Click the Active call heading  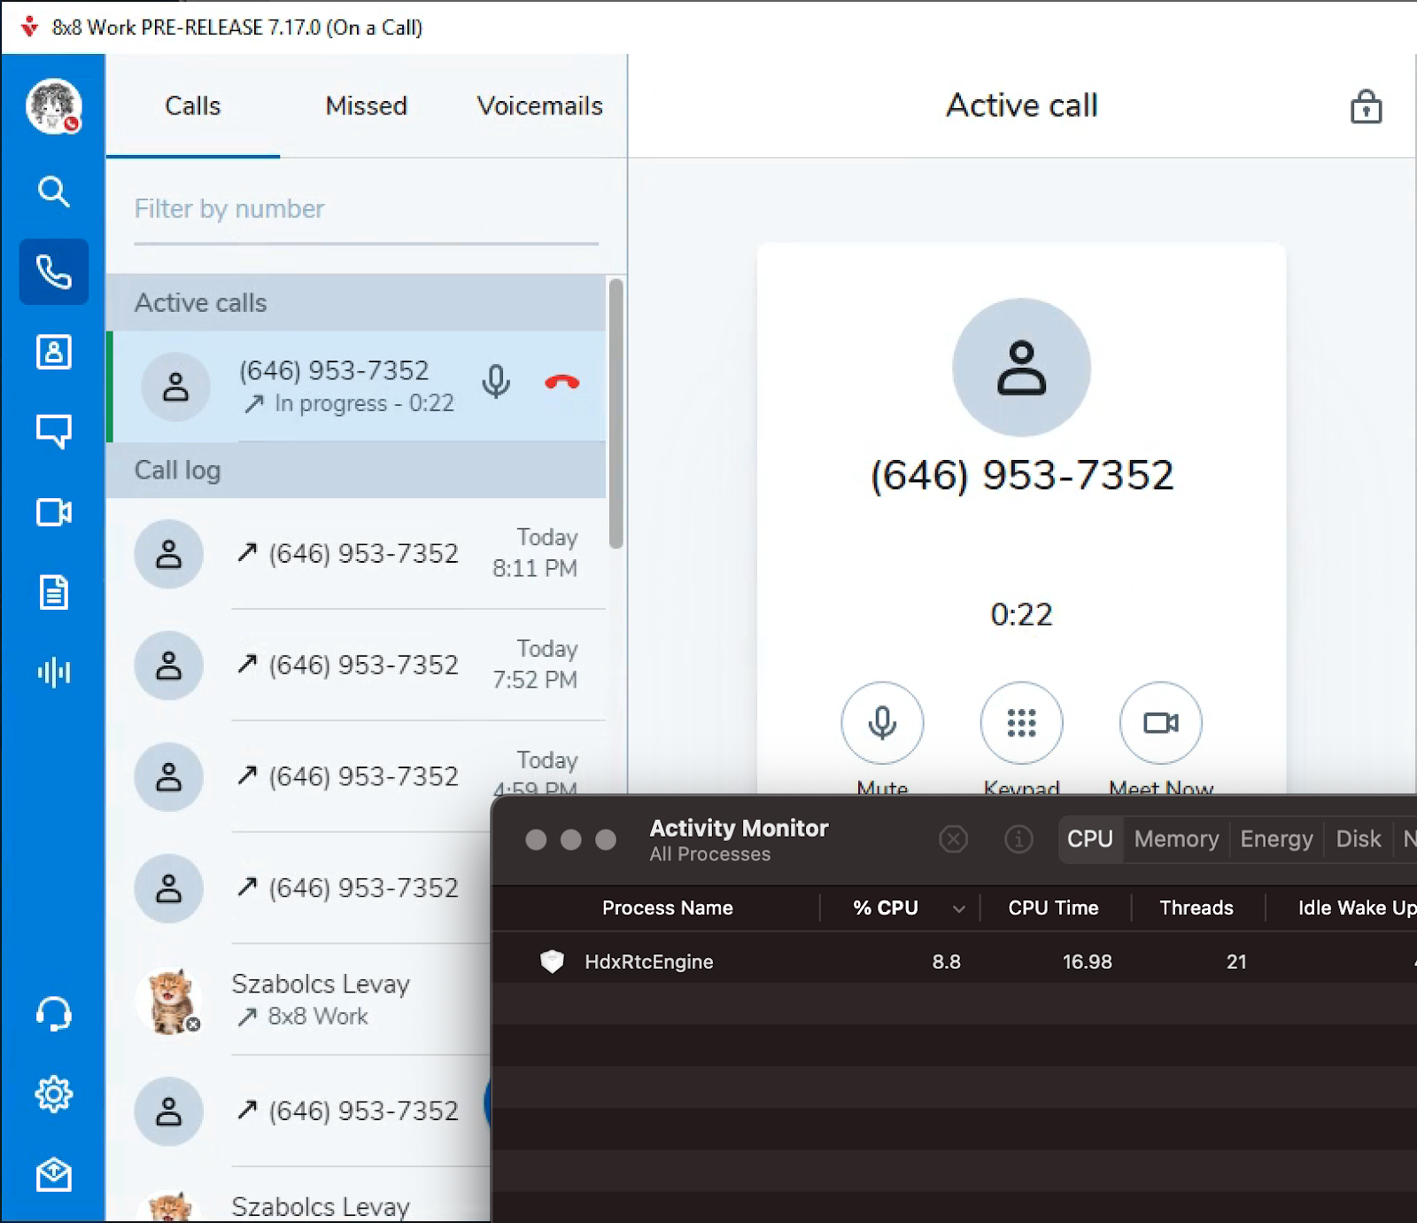pos(1021,105)
